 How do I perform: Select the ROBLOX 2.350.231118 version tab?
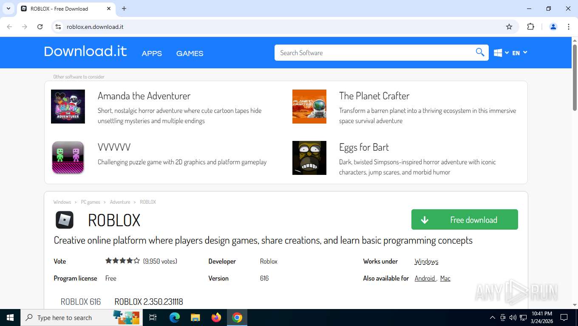tap(149, 302)
